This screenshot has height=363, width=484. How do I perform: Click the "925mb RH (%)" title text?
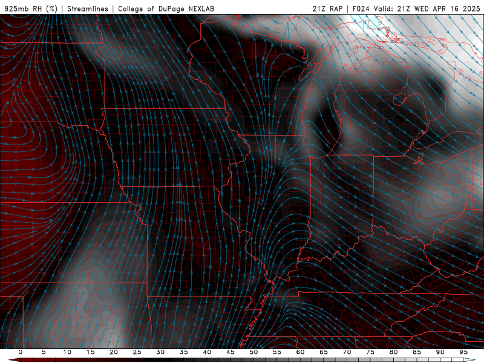point(31,8)
